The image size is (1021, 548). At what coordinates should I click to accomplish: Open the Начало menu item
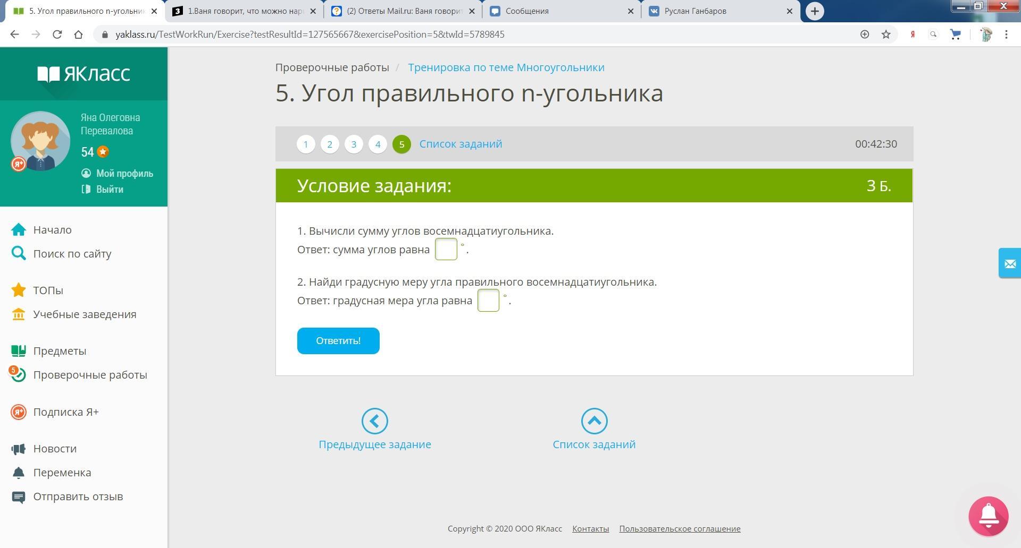point(53,230)
